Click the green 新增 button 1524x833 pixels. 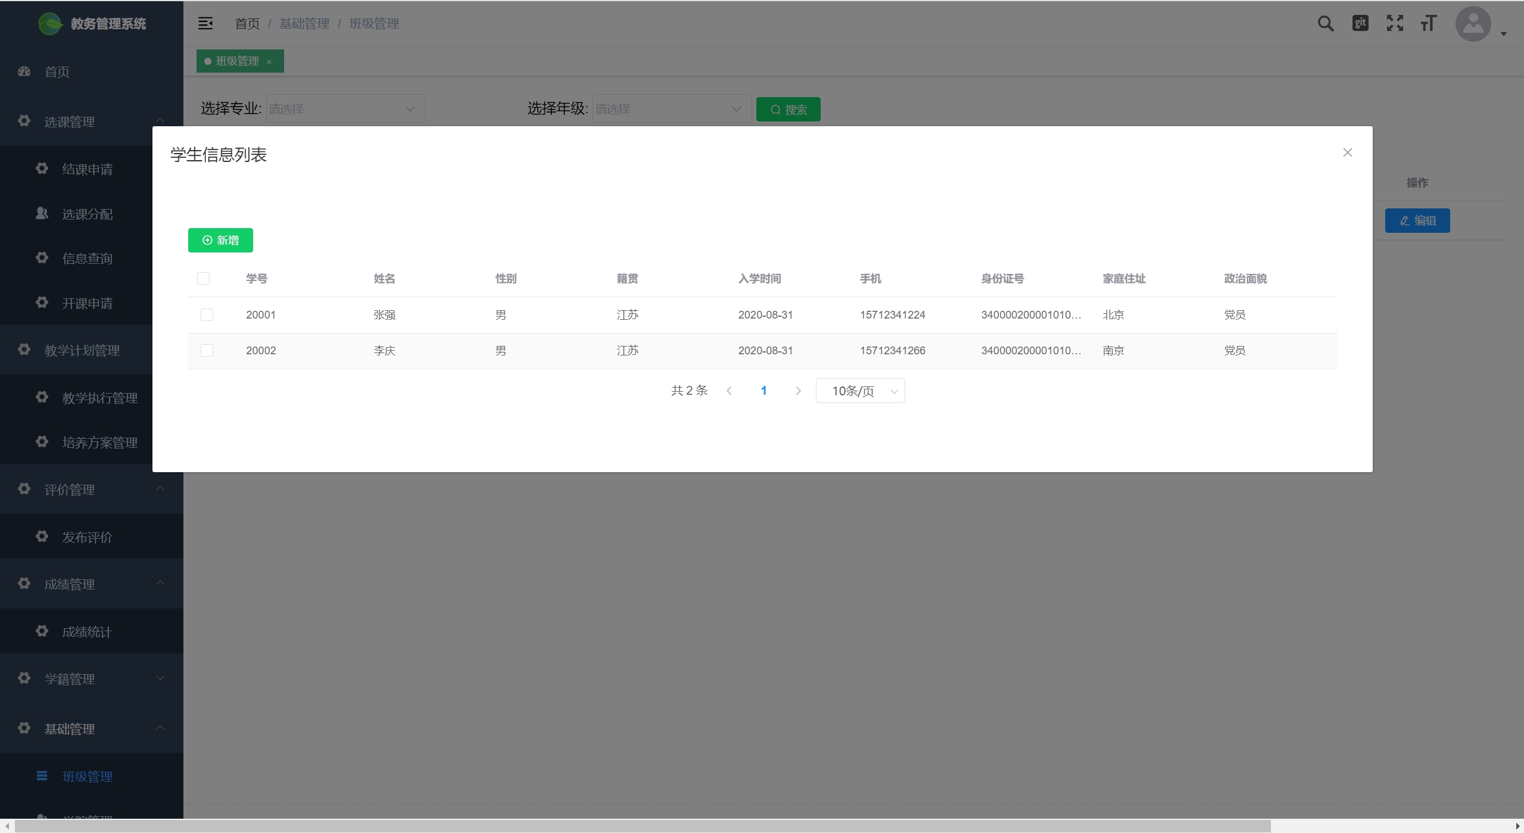pyautogui.click(x=220, y=240)
